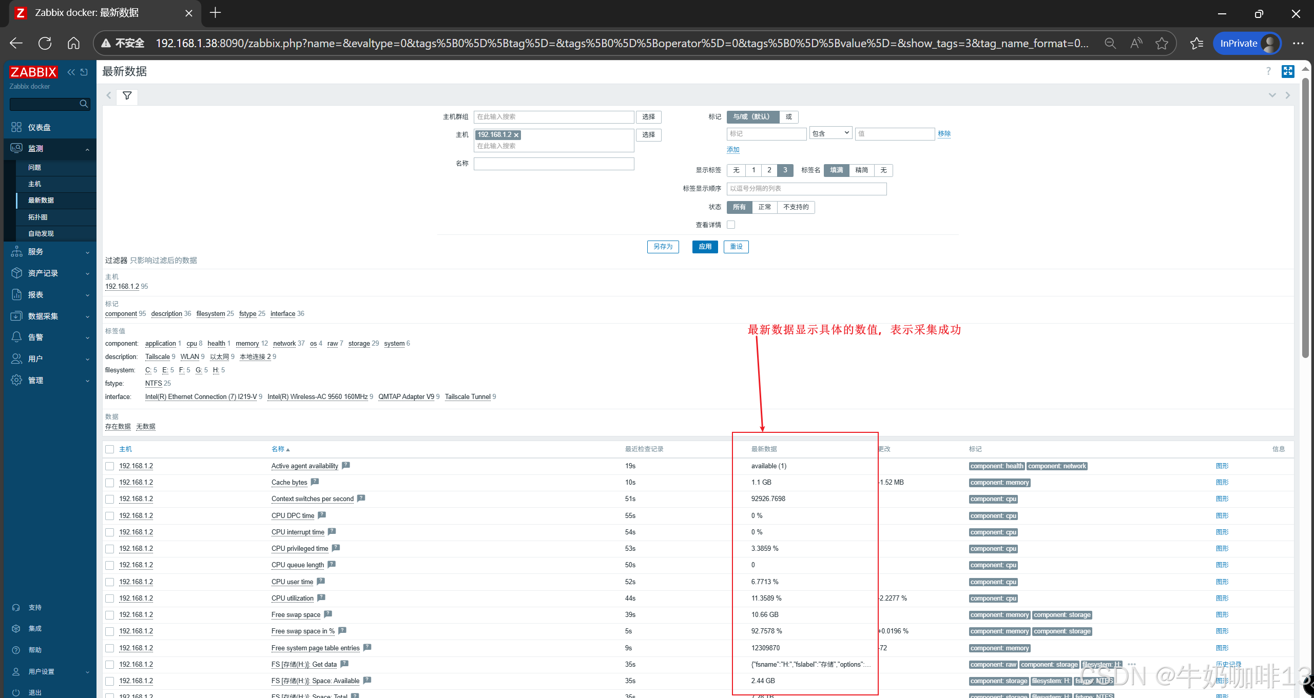Select all rows with header checkbox

(109, 449)
